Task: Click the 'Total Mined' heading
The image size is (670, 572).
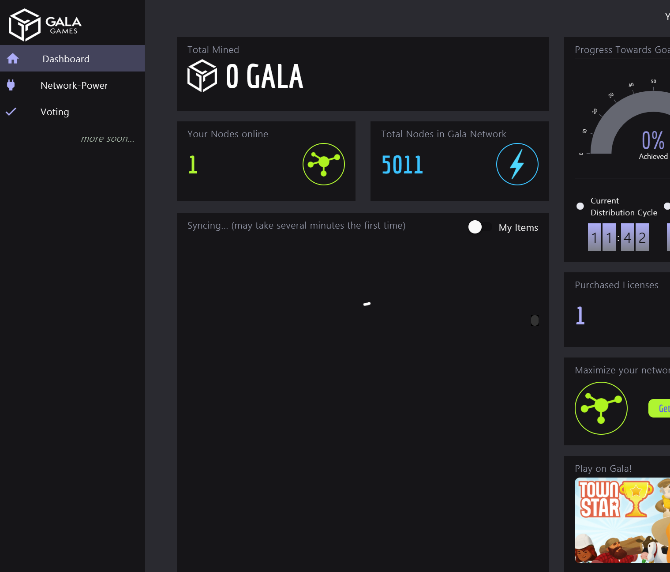Action: pyautogui.click(x=213, y=50)
